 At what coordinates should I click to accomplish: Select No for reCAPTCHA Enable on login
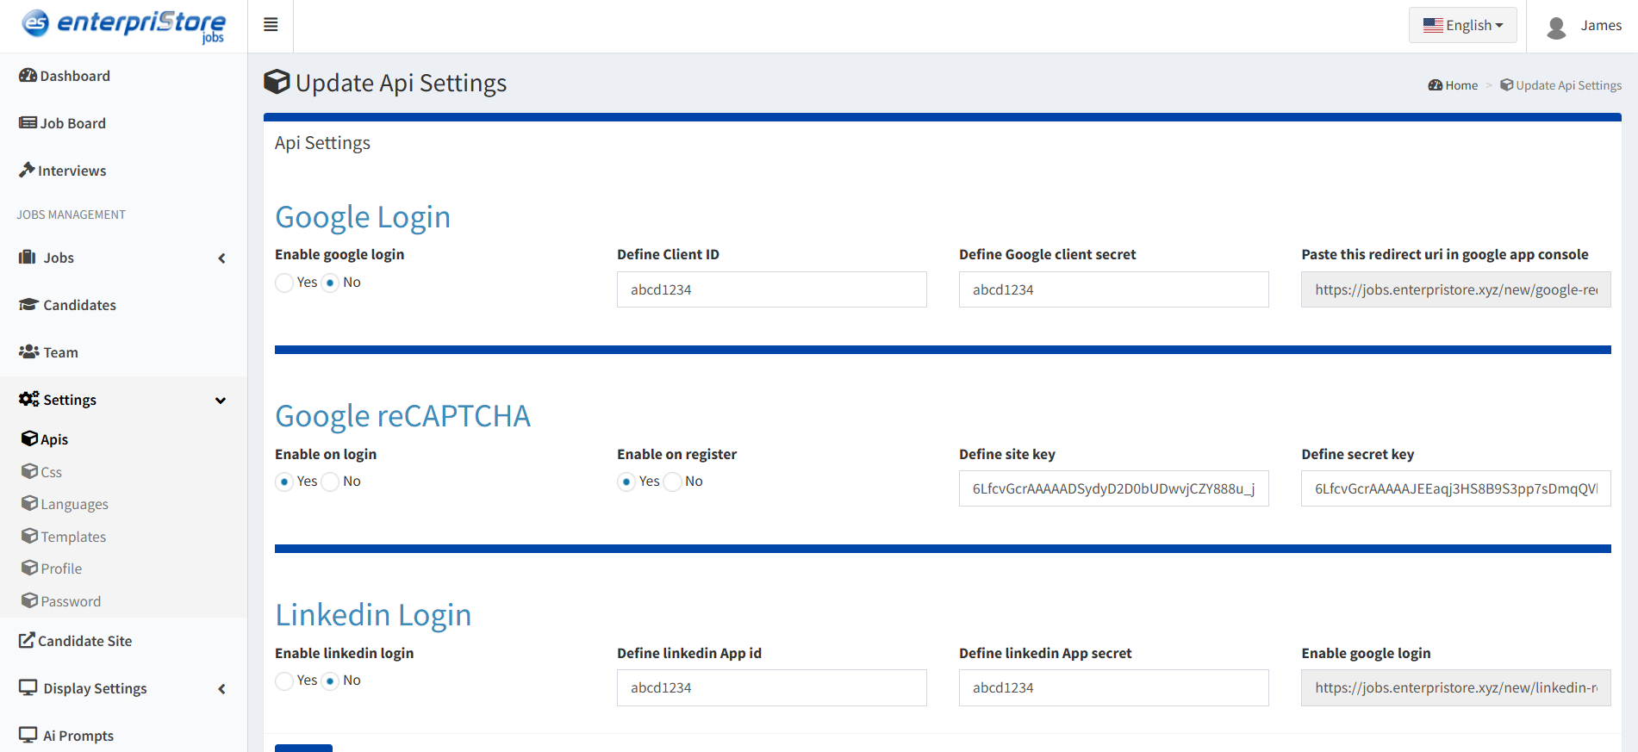pyautogui.click(x=331, y=482)
